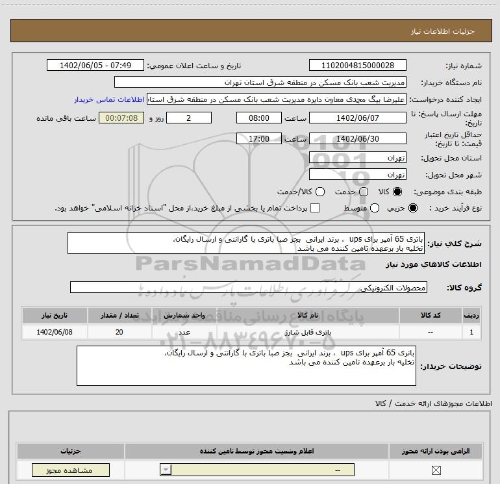This screenshot has height=484, width=500.
Task: Click the شرح کلی نیاز description box
Action: (246, 243)
